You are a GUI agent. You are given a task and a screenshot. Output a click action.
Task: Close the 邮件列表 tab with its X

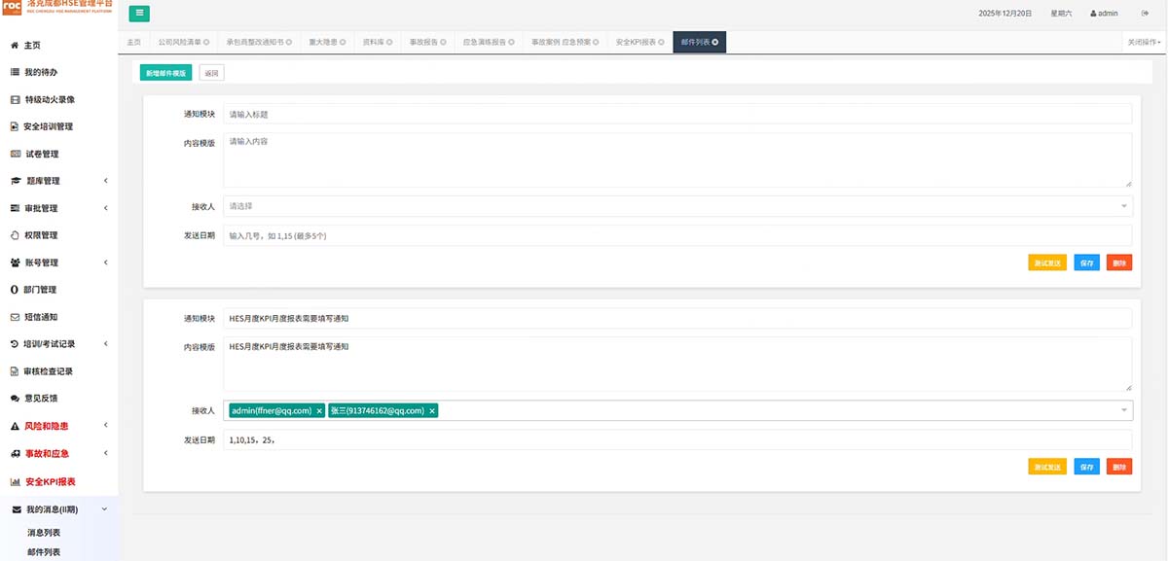point(715,43)
